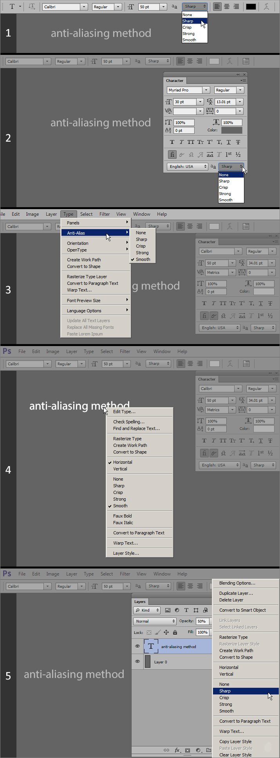This screenshot has width=280, height=758.
Task: Open the Normal blend mode dropdown
Action: [x=155, y=621]
